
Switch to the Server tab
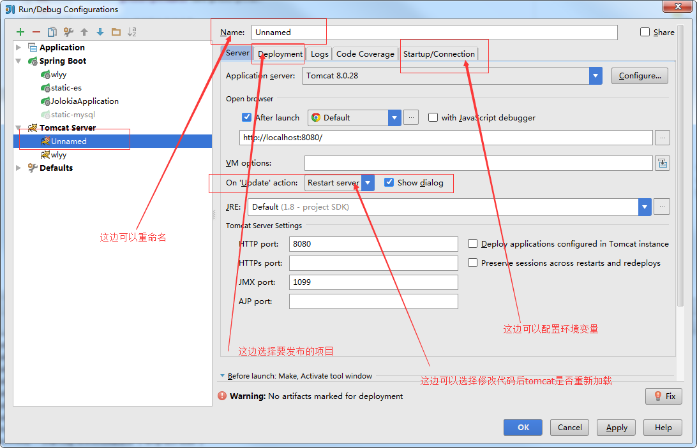tap(237, 53)
